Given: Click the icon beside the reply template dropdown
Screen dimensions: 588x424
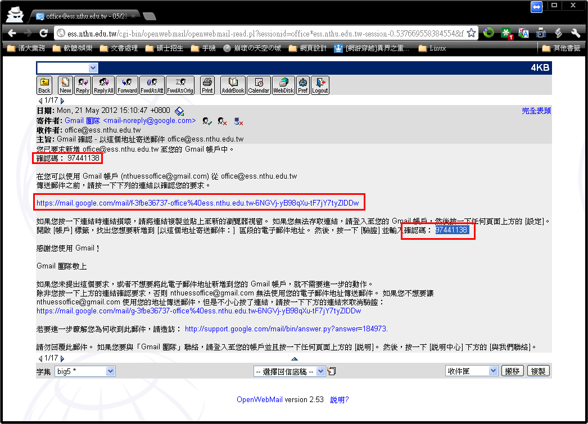Looking at the screenshot, I should pos(332,371).
